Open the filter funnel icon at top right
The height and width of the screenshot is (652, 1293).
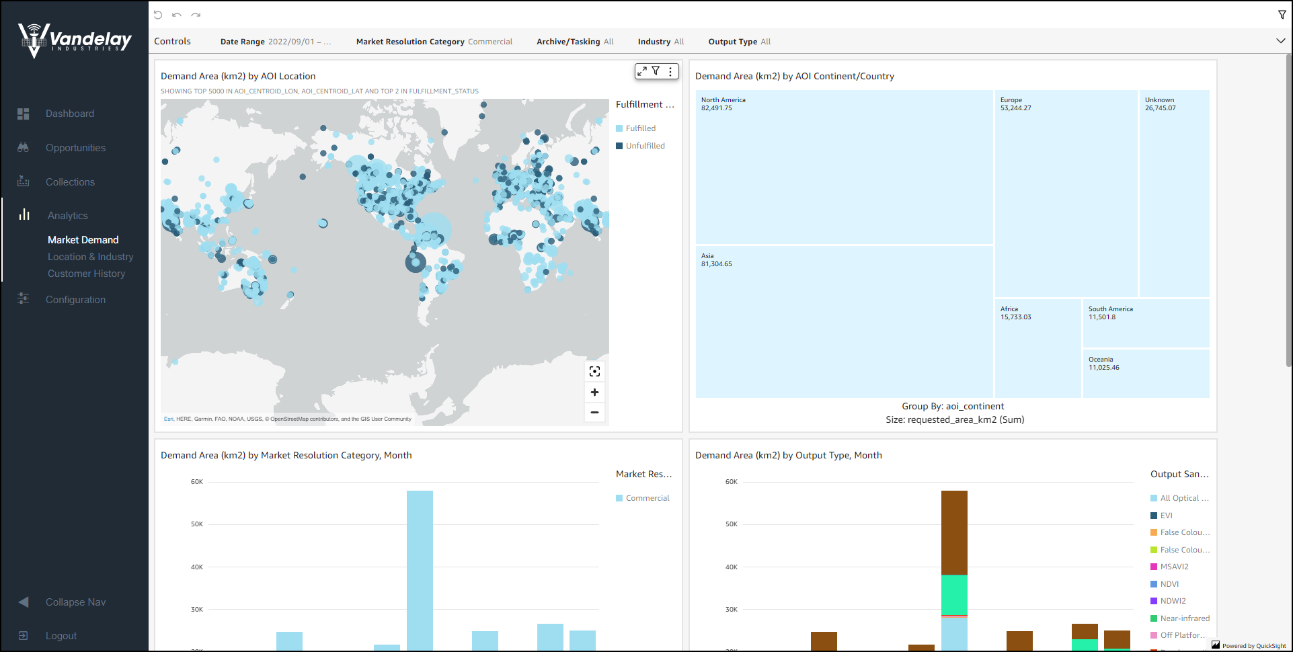tap(1282, 15)
